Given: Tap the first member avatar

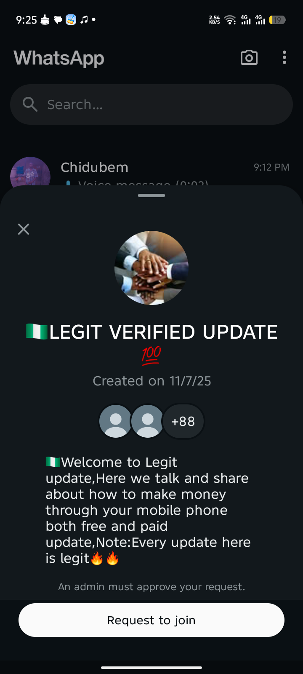Looking at the screenshot, I should [116, 421].
